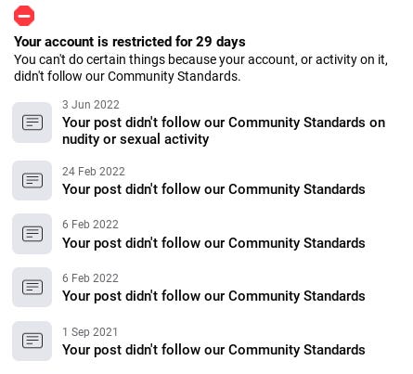413x374 pixels.
Task: Open violation title under first 6 Feb 2022
Action: tap(213, 243)
